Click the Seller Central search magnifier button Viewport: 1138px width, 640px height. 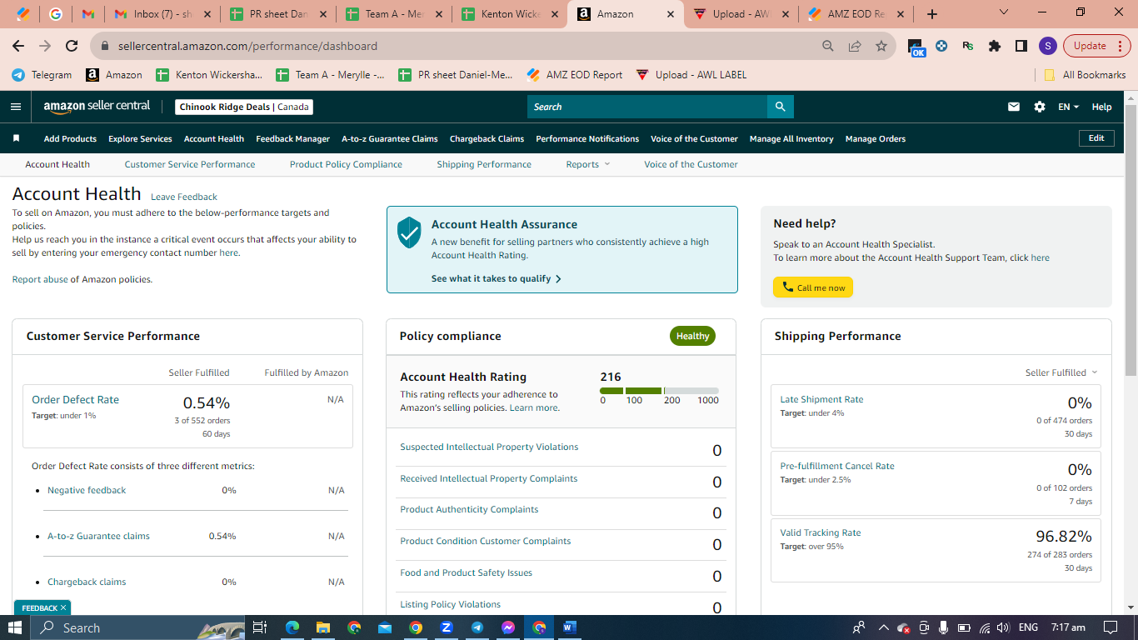coord(781,107)
